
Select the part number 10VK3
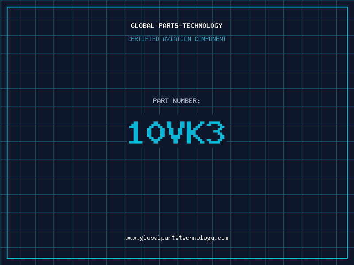point(177,132)
